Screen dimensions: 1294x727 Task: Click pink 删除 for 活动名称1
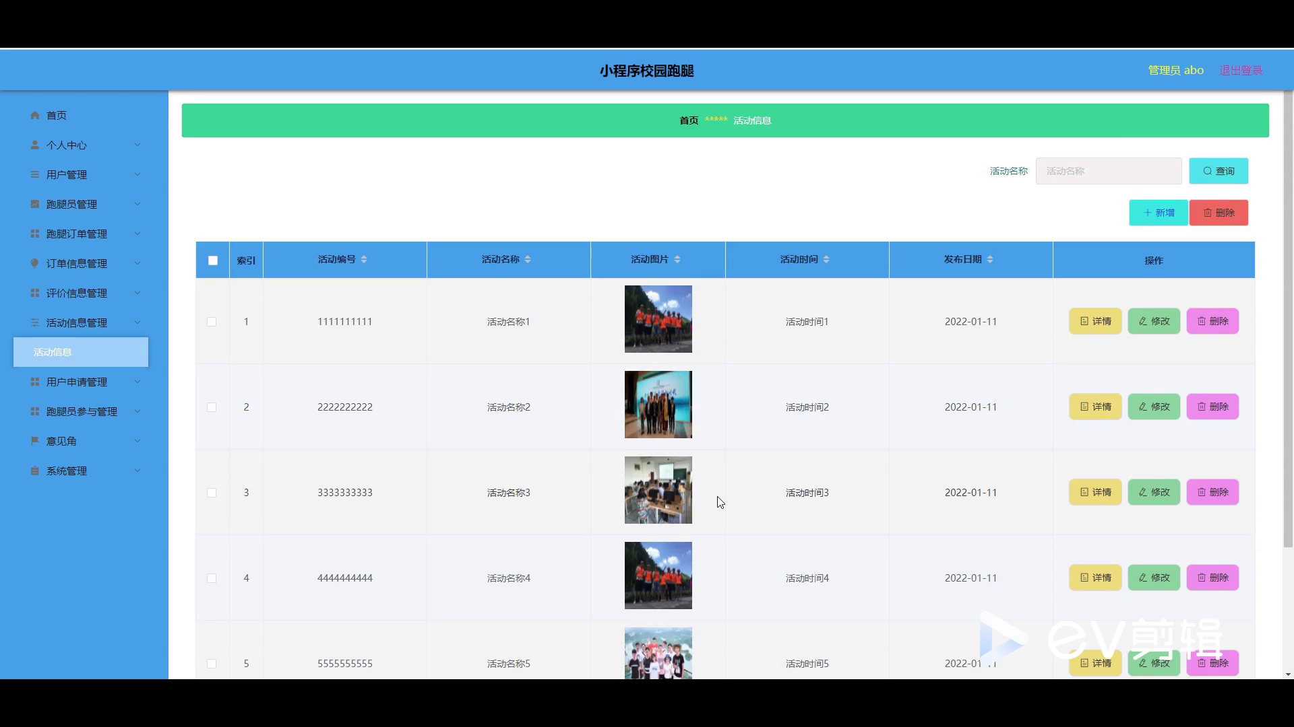point(1212,321)
